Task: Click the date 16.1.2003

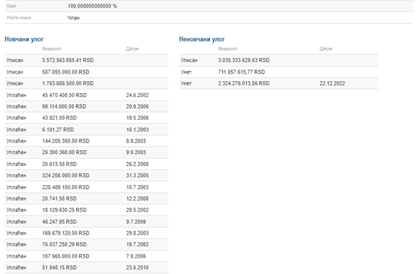Action: tap(137, 129)
